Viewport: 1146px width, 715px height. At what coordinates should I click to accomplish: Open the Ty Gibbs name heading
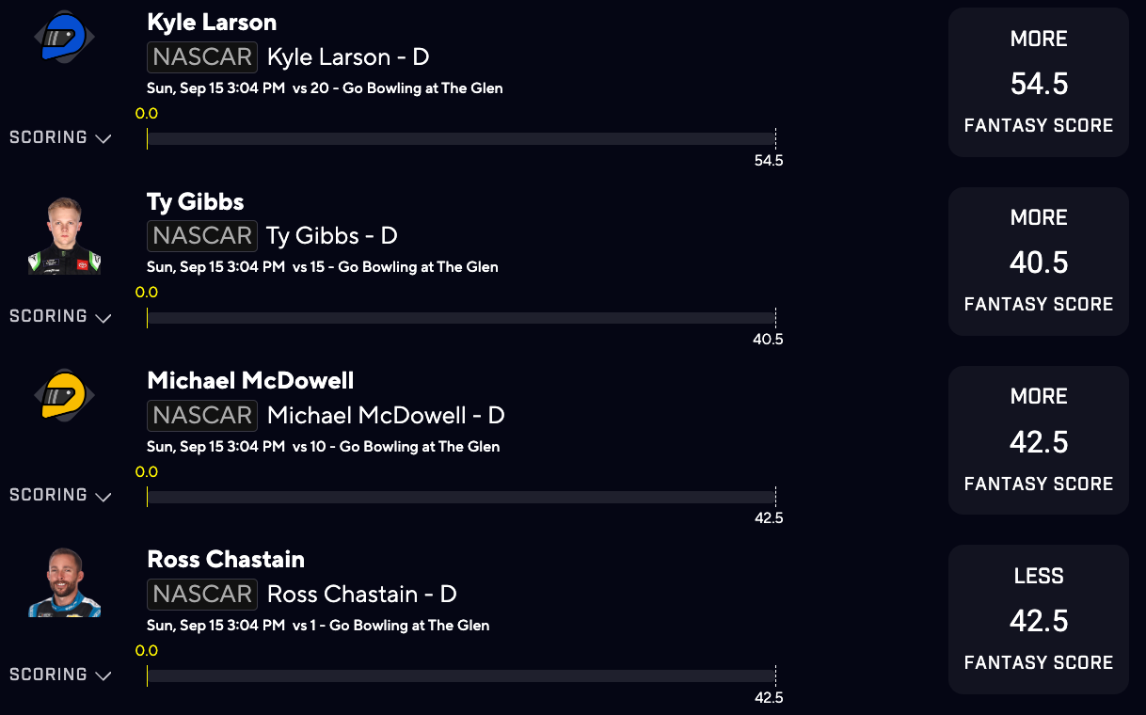tap(196, 202)
